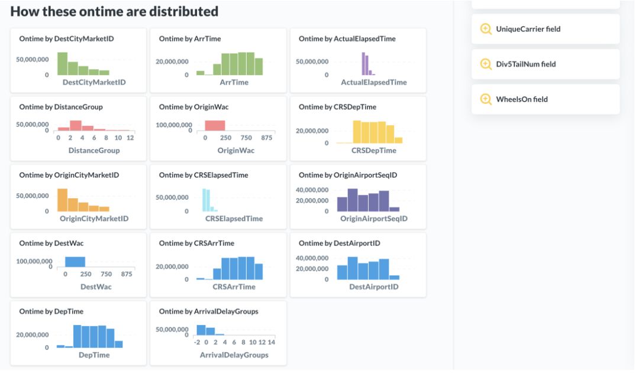Screen dimensions: 639x374
Task: Select the Ontime by ActualElapsedTime card title
Action: (x=347, y=38)
